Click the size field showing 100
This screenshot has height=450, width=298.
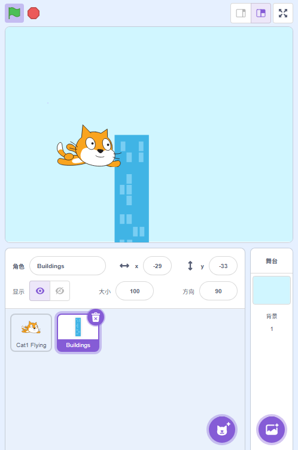click(x=135, y=291)
